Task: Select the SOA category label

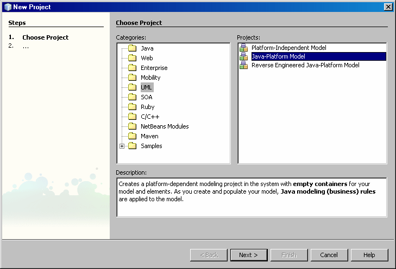Action: [x=147, y=97]
